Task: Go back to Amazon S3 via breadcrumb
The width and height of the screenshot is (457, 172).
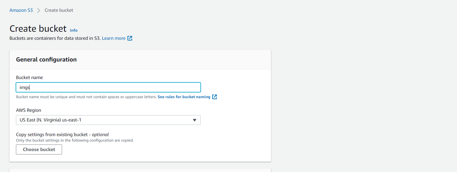Action: pos(21,10)
